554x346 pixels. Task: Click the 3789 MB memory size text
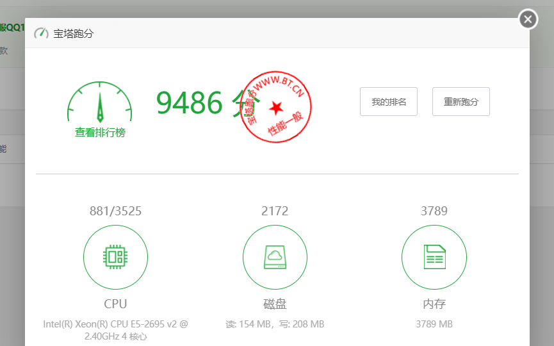coord(434,324)
